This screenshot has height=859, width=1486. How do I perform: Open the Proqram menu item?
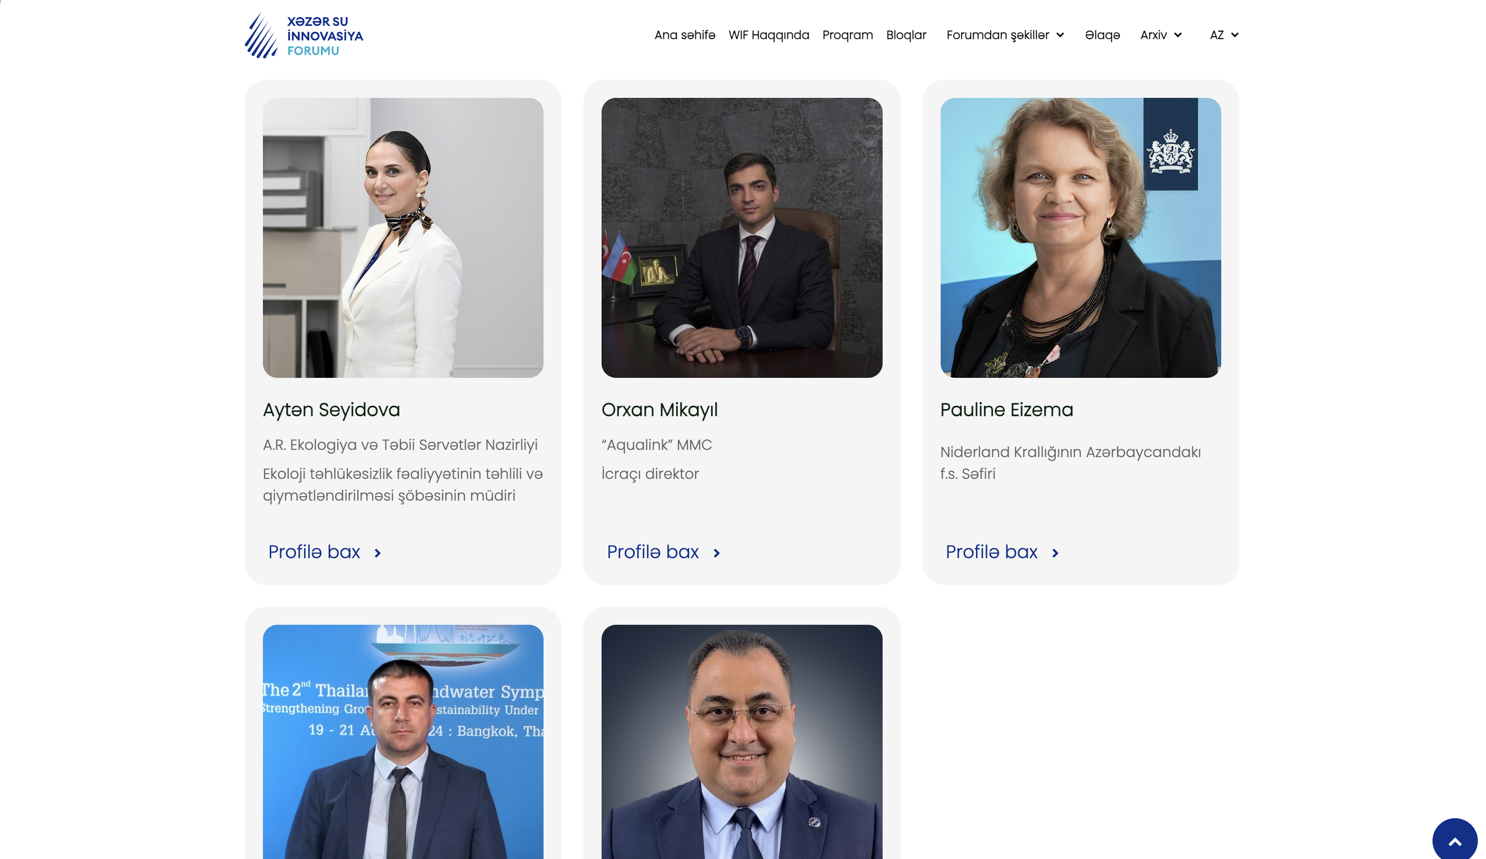[847, 35]
